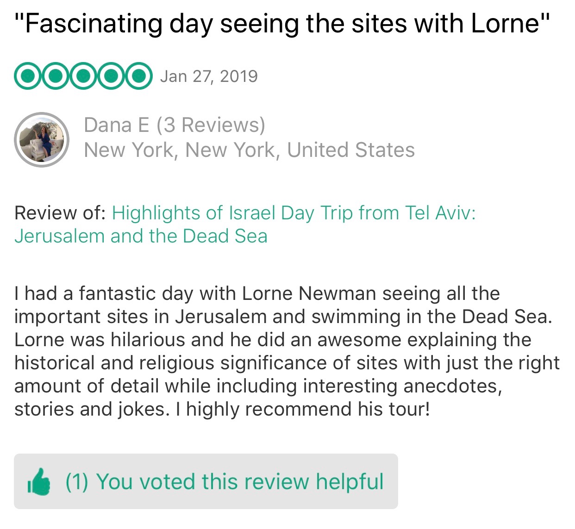The height and width of the screenshot is (529, 575).
Task: Click the first green rating bubble
Action: (28, 76)
